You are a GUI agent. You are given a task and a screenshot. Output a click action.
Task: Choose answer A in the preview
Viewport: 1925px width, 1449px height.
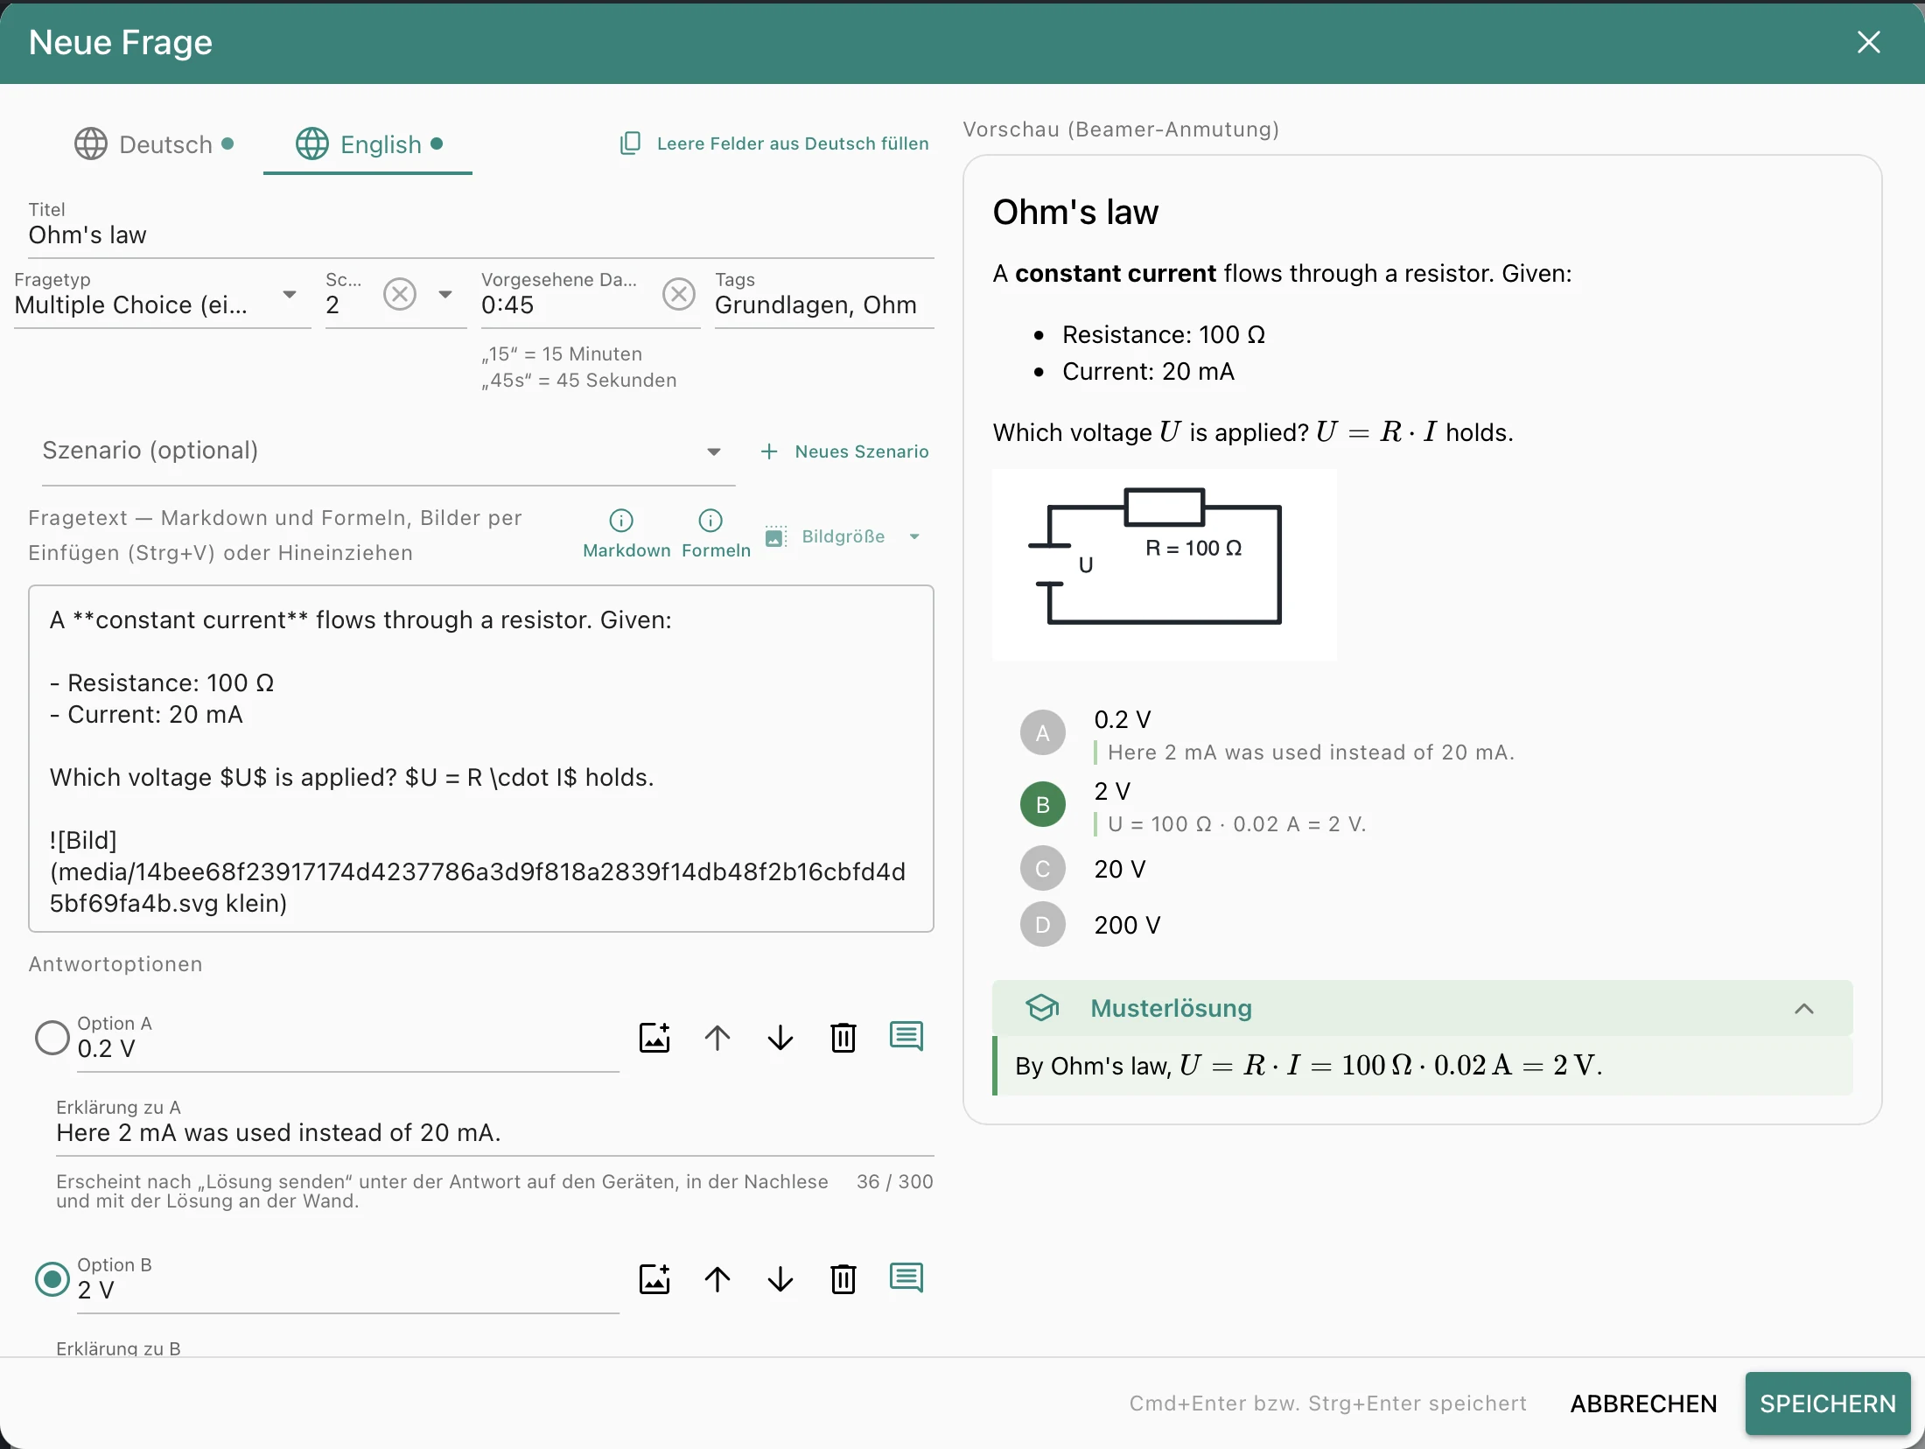tap(1043, 733)
